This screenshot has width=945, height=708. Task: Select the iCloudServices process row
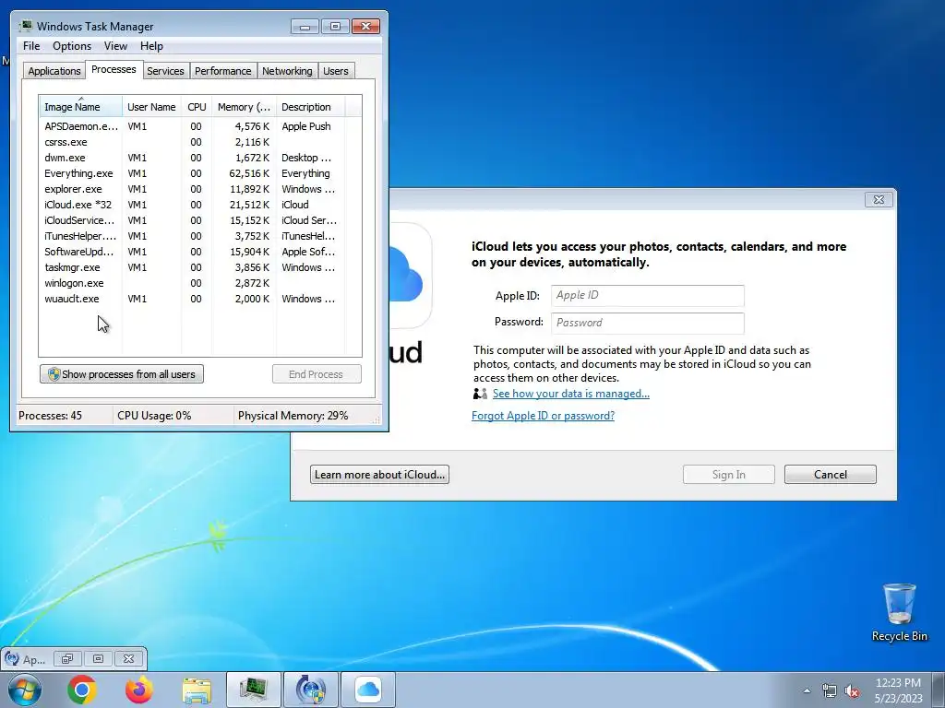pos(200,220)
